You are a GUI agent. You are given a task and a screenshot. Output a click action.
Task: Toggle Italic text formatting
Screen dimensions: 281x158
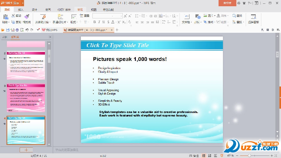[x=99, y=22]
